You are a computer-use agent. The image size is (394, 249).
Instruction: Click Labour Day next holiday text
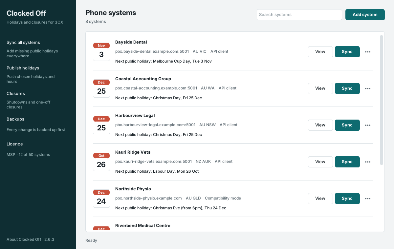[x=157, y=171]
